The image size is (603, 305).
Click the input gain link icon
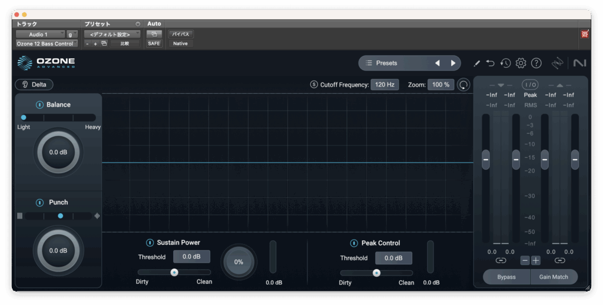tap(501, 260)
